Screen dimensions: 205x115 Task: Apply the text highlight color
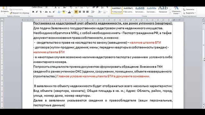point(64,12)
